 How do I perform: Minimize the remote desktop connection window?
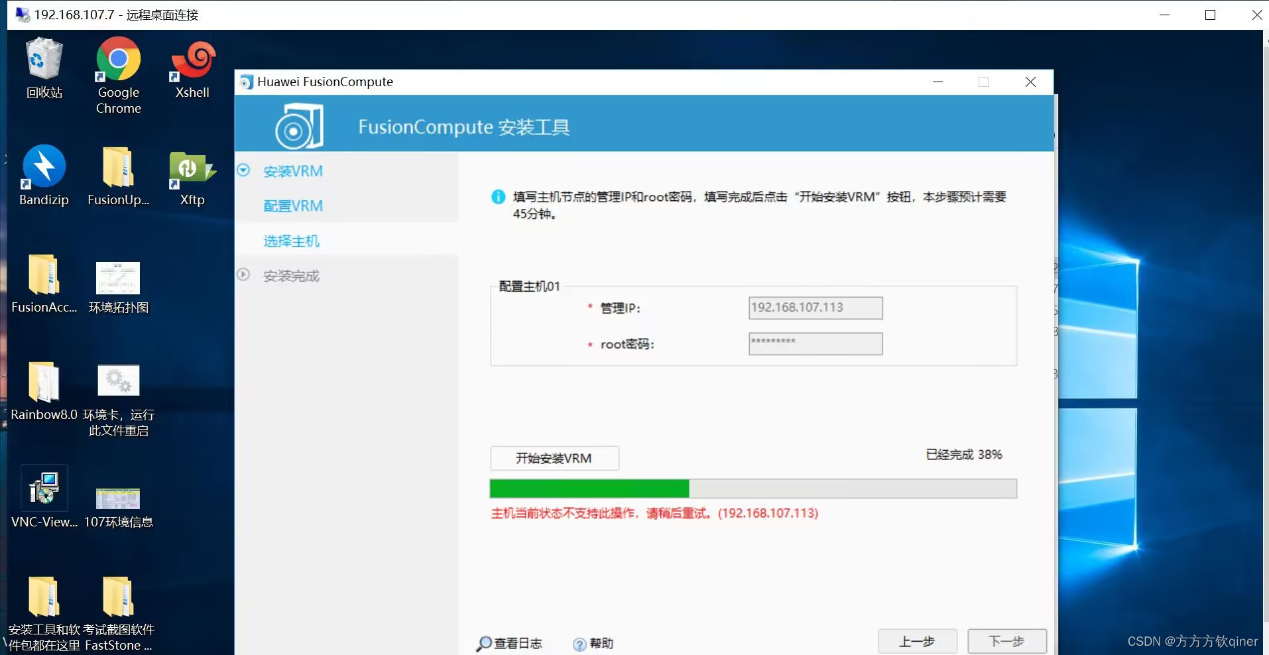pyautogui.click(x=1164, y=15)
